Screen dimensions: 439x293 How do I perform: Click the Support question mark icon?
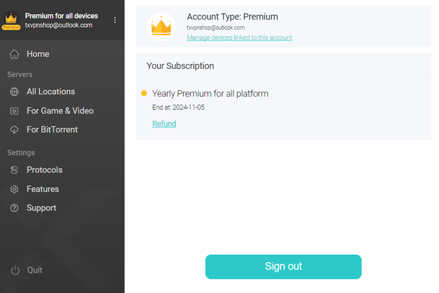pyautogui.click(x=14, y=208)
